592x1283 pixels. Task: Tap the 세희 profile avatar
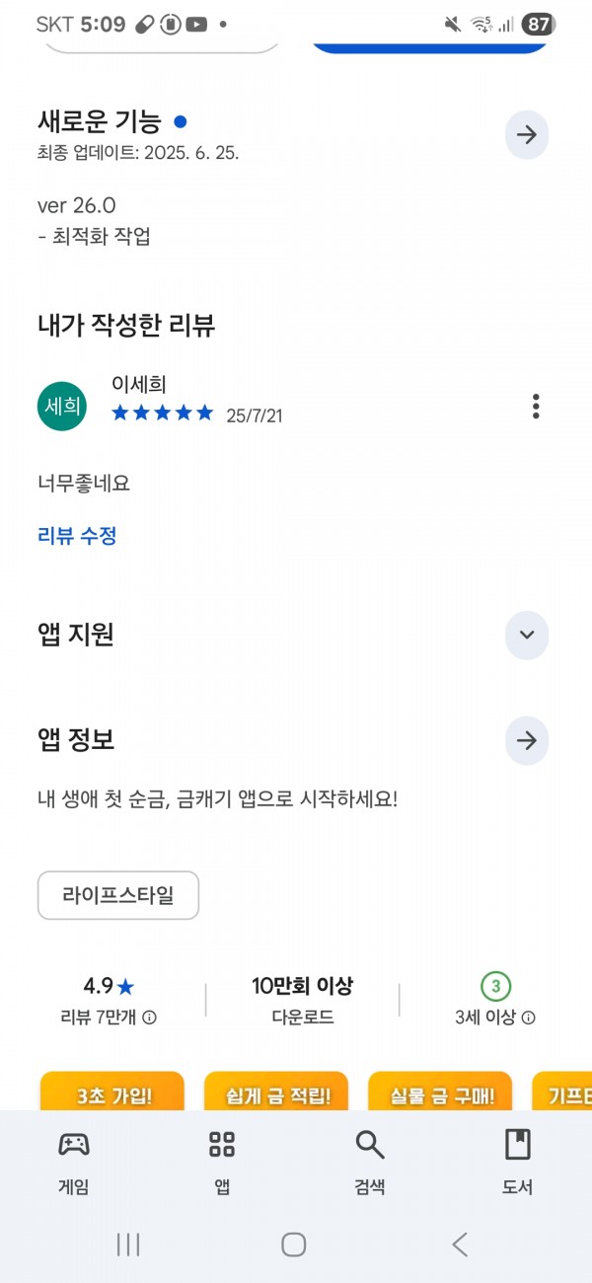pos(62,406)
